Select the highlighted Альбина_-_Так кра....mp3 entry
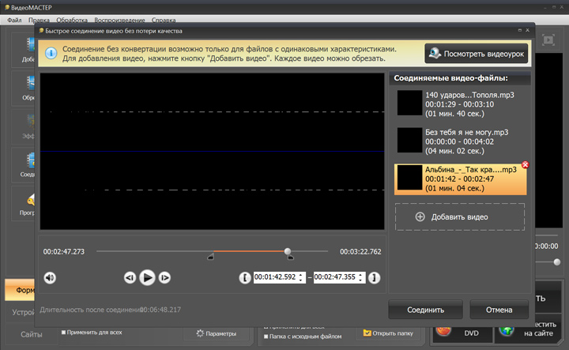569x350 pixels. [461, 179]
